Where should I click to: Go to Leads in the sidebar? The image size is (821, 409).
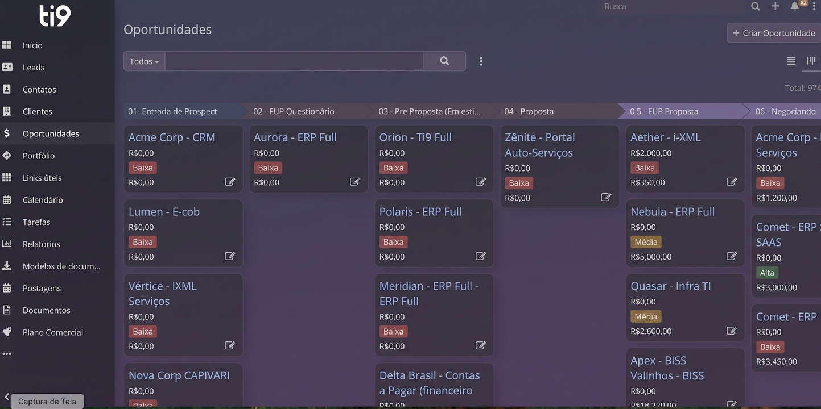click(x=34, y=67)
